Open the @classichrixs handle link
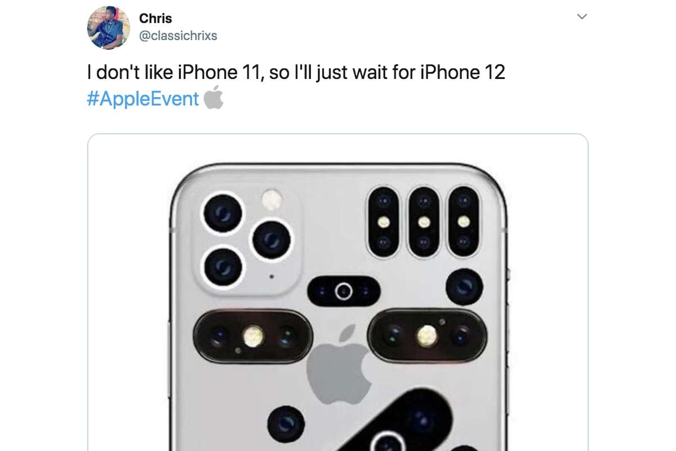 pos(178,36)
